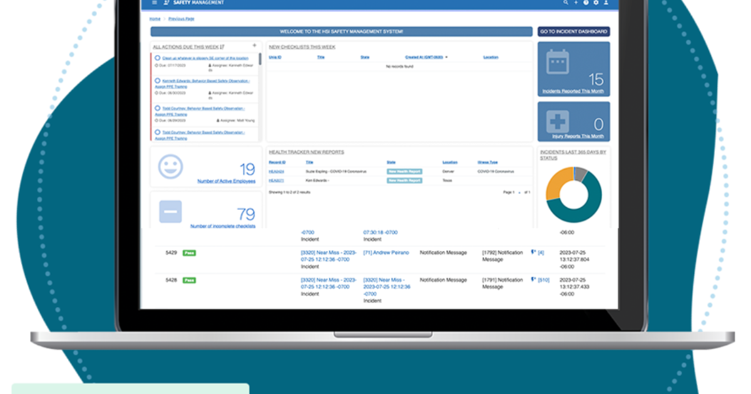Toggle the circle on Kenneth Edwards PPE training action
This screenshot has height=394, width=751.
[x=158, y=81]
